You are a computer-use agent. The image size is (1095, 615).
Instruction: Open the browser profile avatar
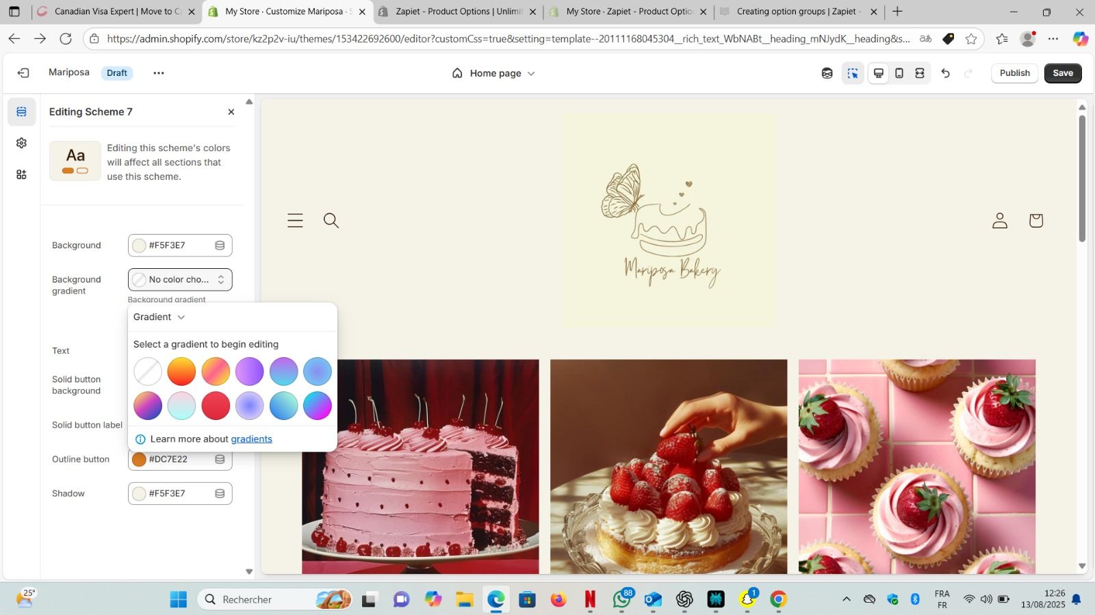pos(1027,39)
